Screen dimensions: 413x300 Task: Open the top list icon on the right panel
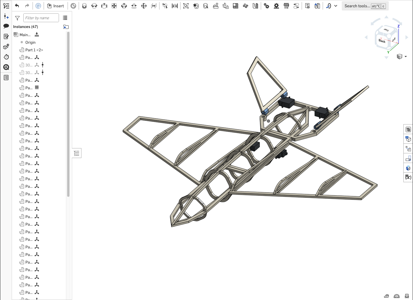(x=408, y=129)
